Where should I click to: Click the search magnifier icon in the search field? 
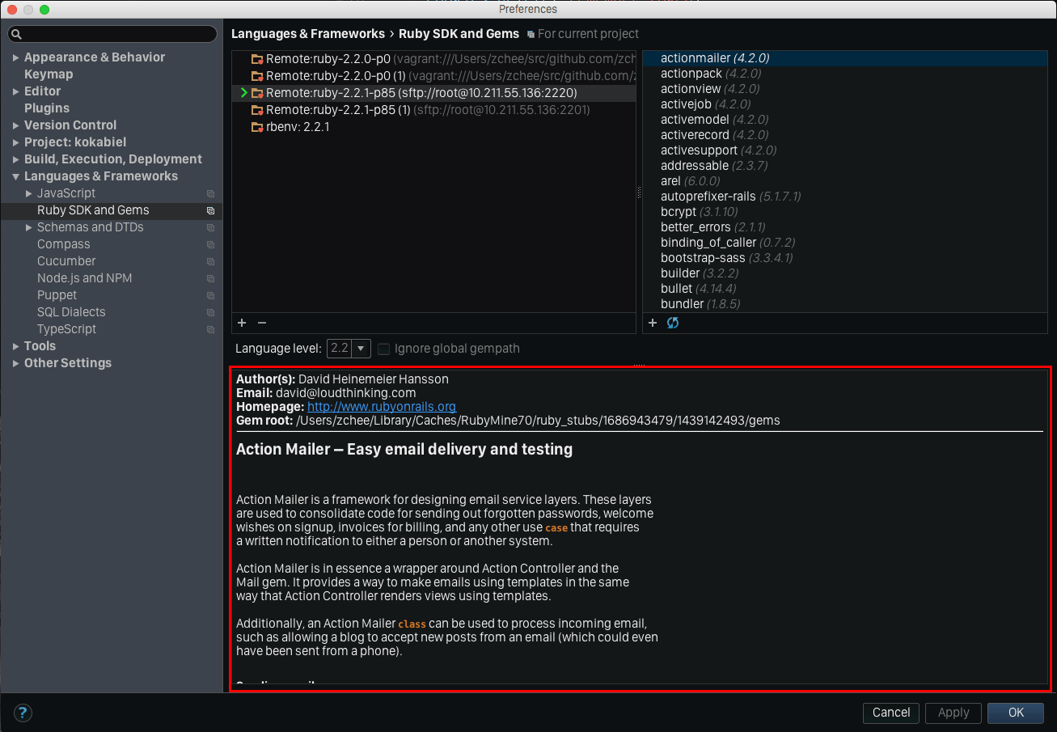tap(16, 34)
